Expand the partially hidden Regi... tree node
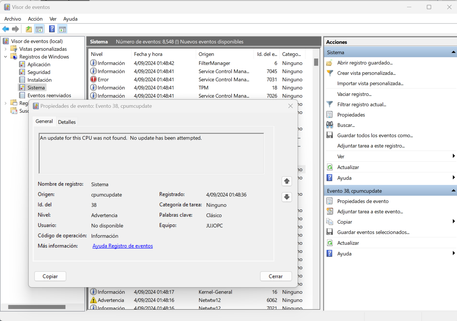 tap(5, 103)
